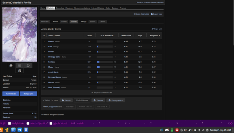Toggle the Match Diacritics checkbox
Viewport: 234px width, 133px height.
[x=28, y=123]
